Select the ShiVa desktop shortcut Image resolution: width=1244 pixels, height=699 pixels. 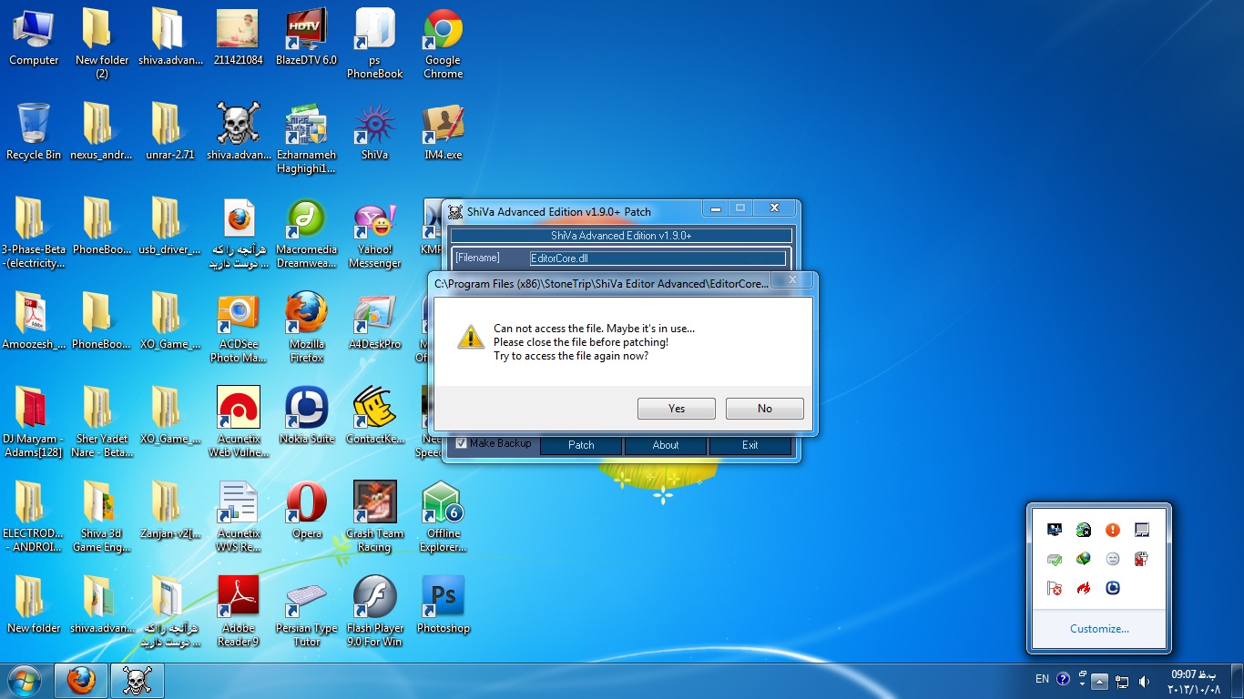pos(375,131)
